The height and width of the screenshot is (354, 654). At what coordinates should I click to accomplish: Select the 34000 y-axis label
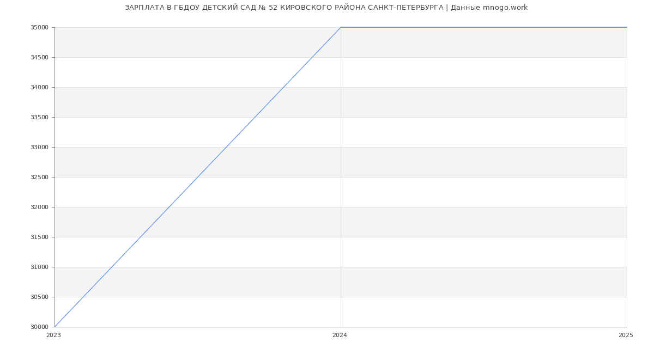[x=40, y=88]
